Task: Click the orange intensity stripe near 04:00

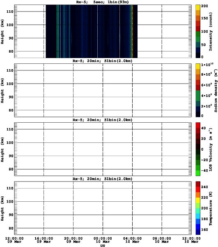Action: click(x=132, y=31)
